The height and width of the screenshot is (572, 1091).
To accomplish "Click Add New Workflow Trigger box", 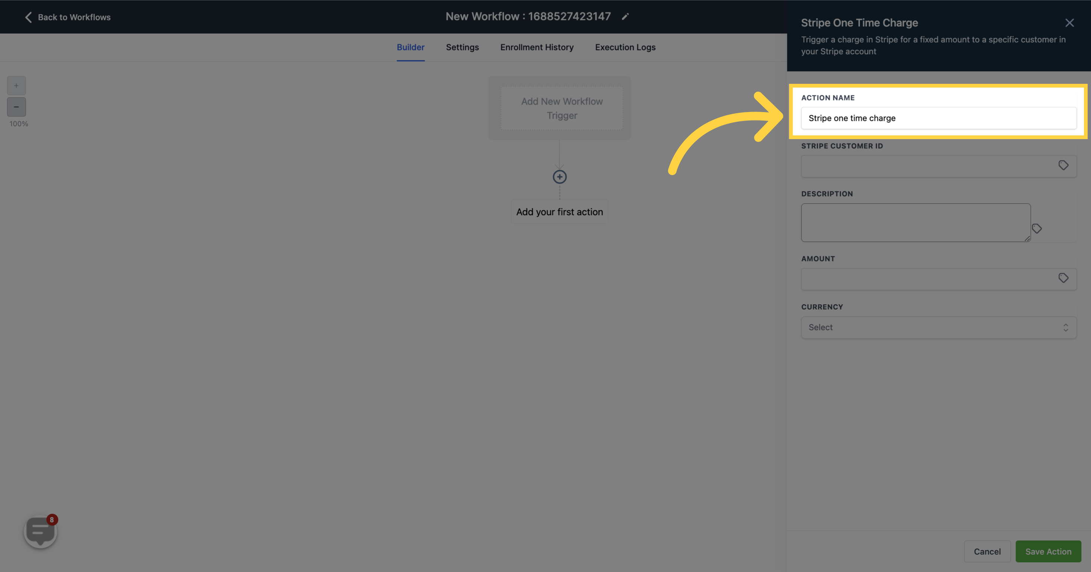I will click(562, 108).
